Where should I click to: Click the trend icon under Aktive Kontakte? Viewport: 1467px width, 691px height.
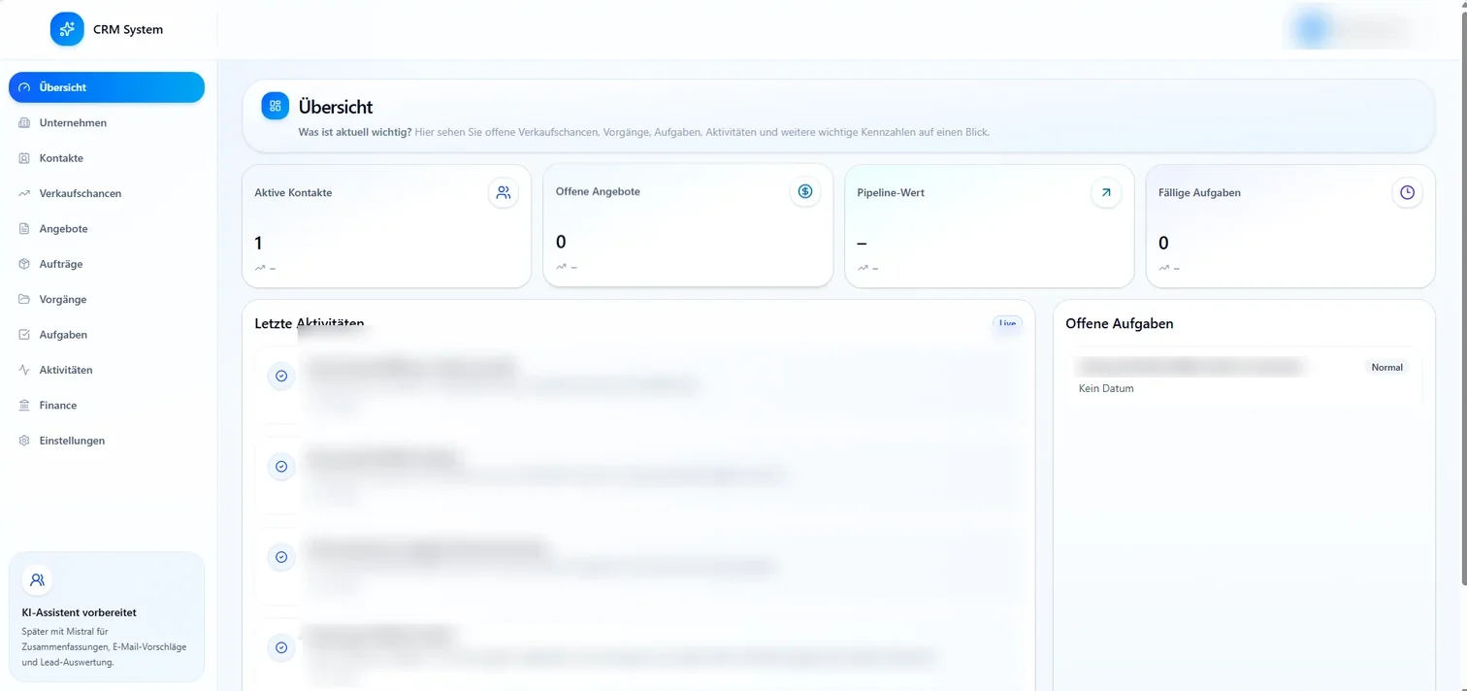(260, 268)
